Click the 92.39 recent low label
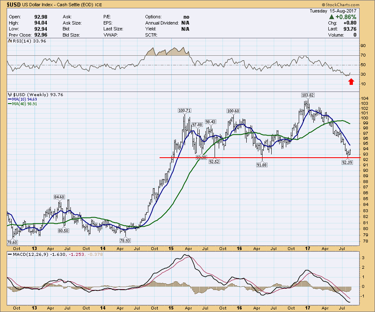Image resolution: width=375 pixels, height=312 pixels. click(x=347, y=163)
